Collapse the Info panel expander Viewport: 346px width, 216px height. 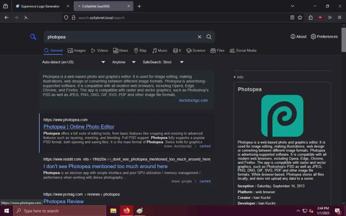[x=238, y=77]
